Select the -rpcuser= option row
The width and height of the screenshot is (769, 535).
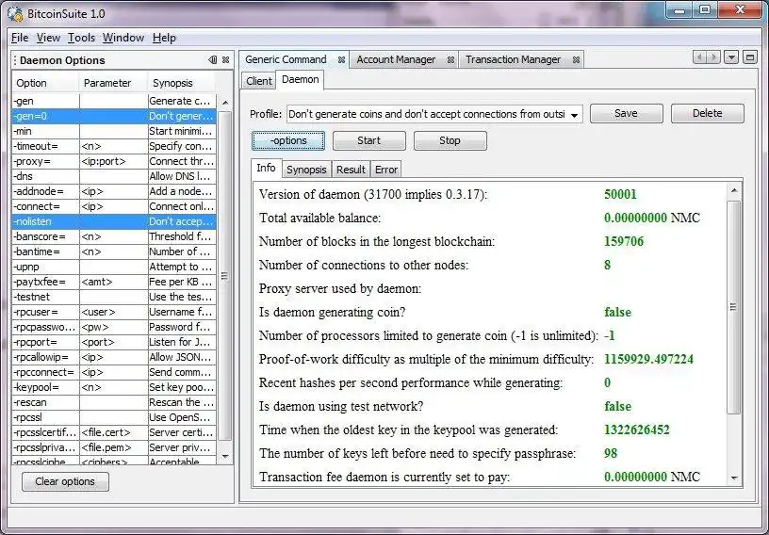pos(114,312)
